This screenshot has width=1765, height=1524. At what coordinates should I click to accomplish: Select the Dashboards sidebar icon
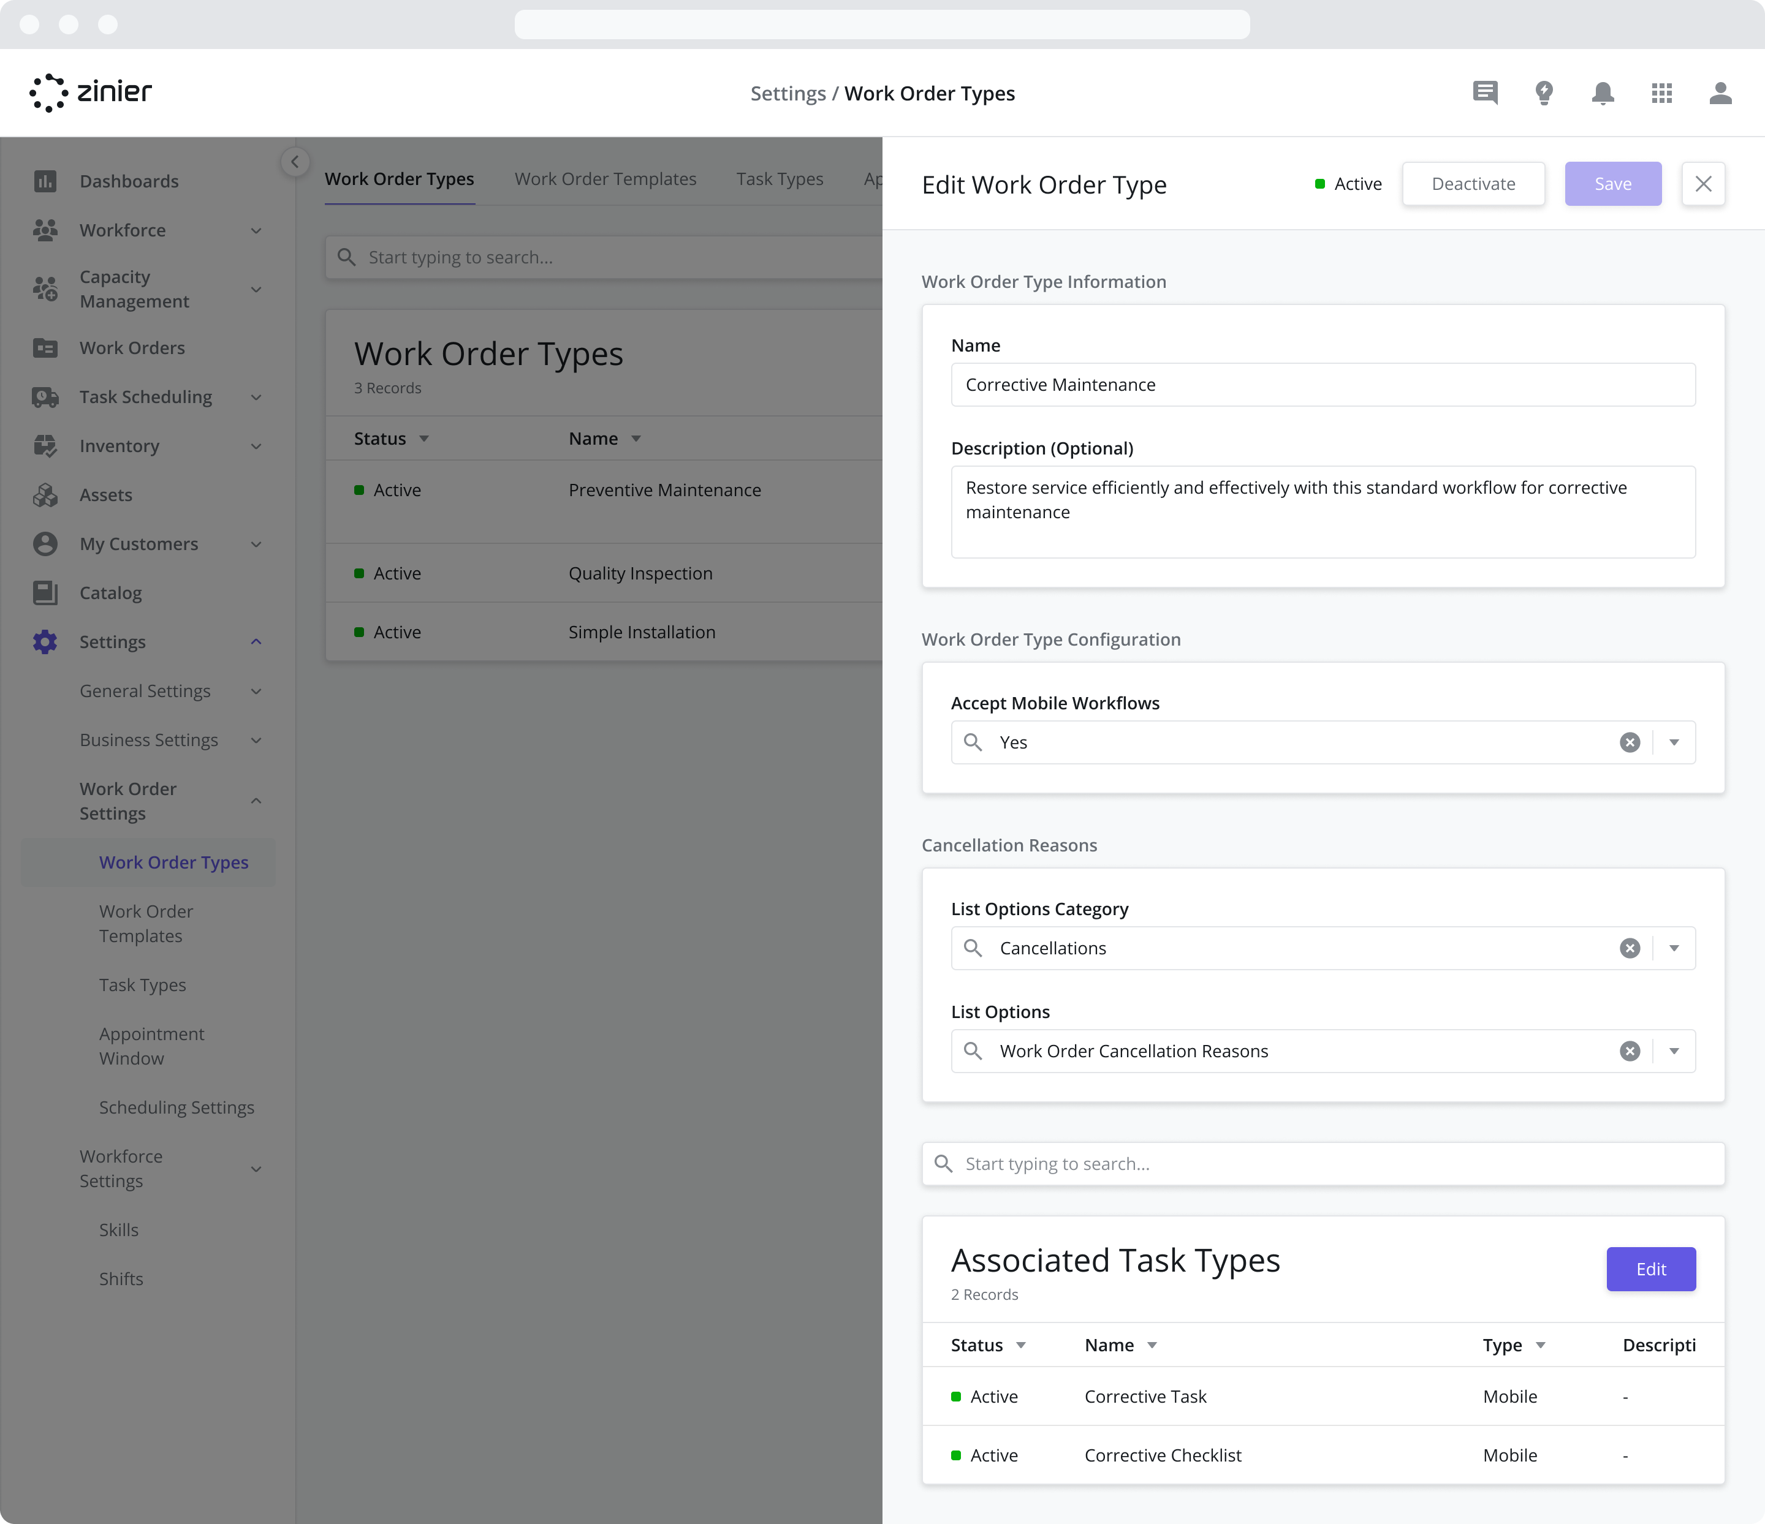[x=45, y=181]
